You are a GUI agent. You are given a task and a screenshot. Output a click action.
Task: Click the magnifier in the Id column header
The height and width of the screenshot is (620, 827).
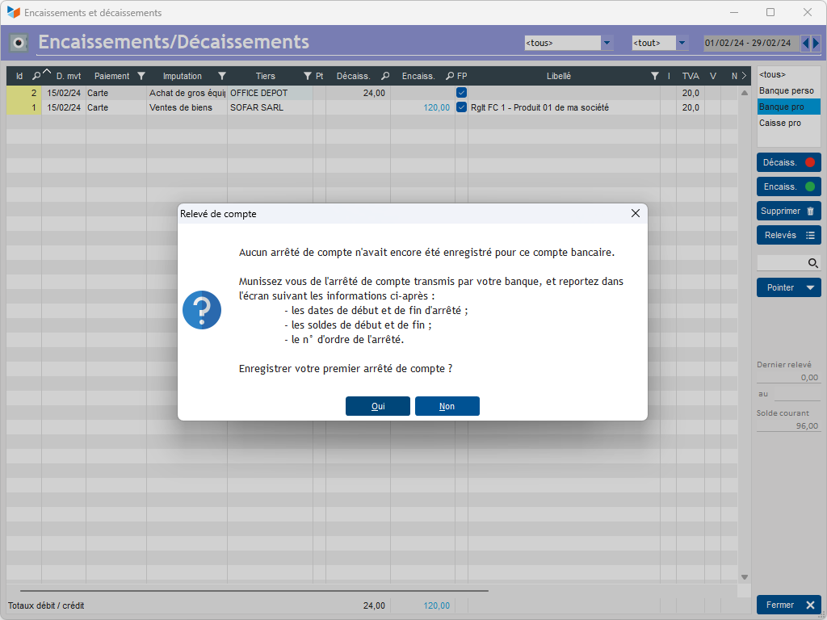pyautogui.click(x=36, y=76)
